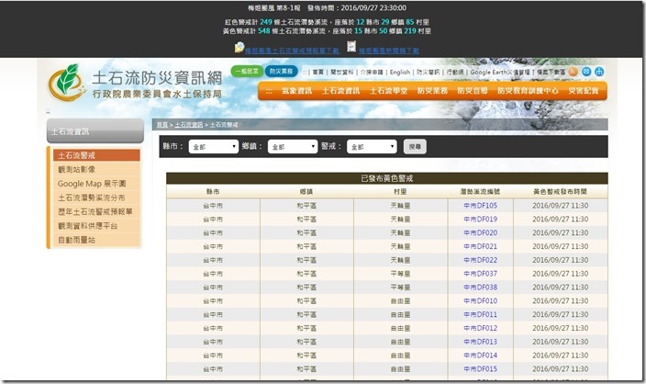Image resolution: width=646 pixels, height=384 pixels.
Task: Open stream link 中市DF020
Action: (x=481, y=232)
